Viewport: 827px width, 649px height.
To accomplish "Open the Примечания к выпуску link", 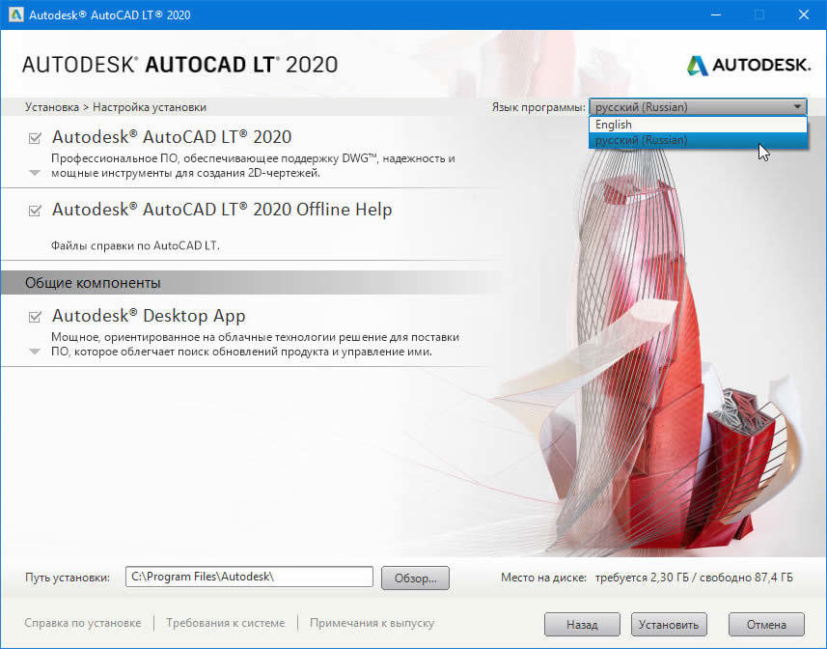I will click(372, 623).
